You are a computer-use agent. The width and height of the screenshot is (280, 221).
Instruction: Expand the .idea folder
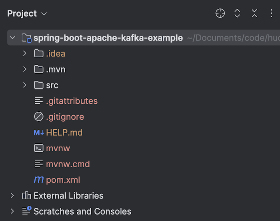coord(25,54)
